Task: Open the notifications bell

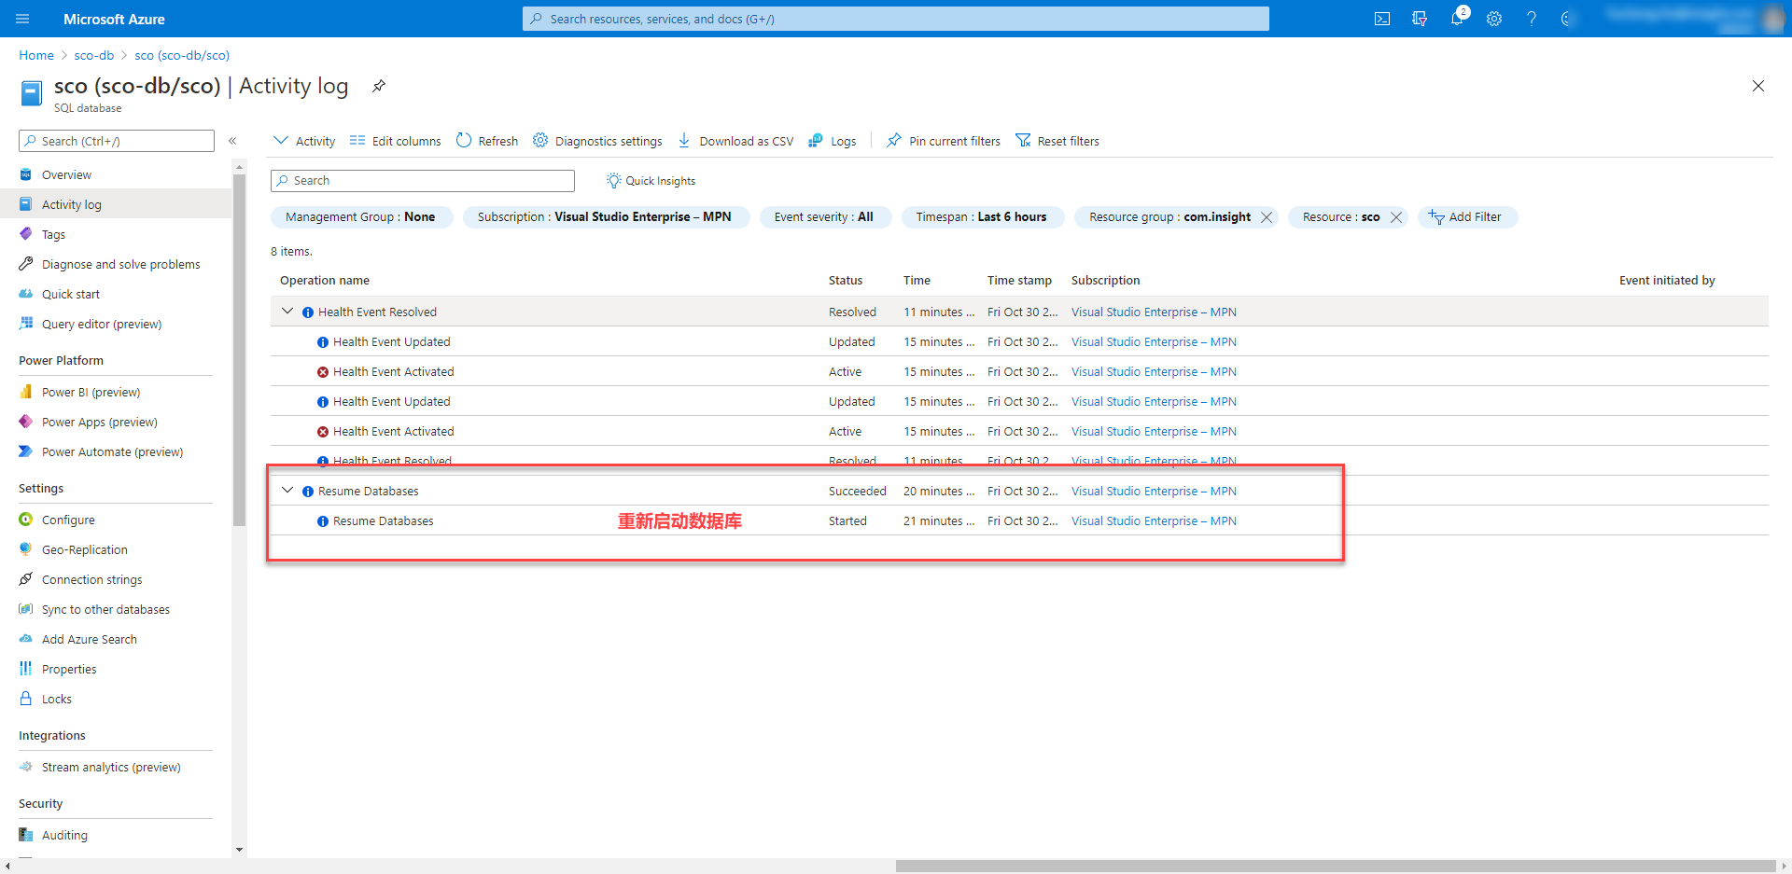Action: 1457,19
